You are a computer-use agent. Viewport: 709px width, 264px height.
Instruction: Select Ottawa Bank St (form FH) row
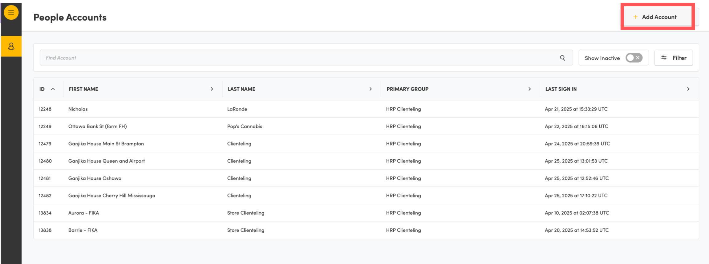click(x=97, y=126)
